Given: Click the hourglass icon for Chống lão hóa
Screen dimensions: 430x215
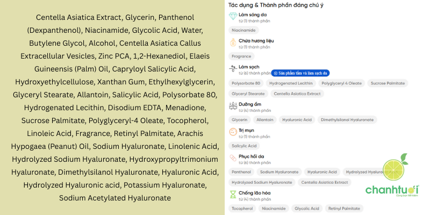Looking at the screenshot, I should click(x=233, y=194).
